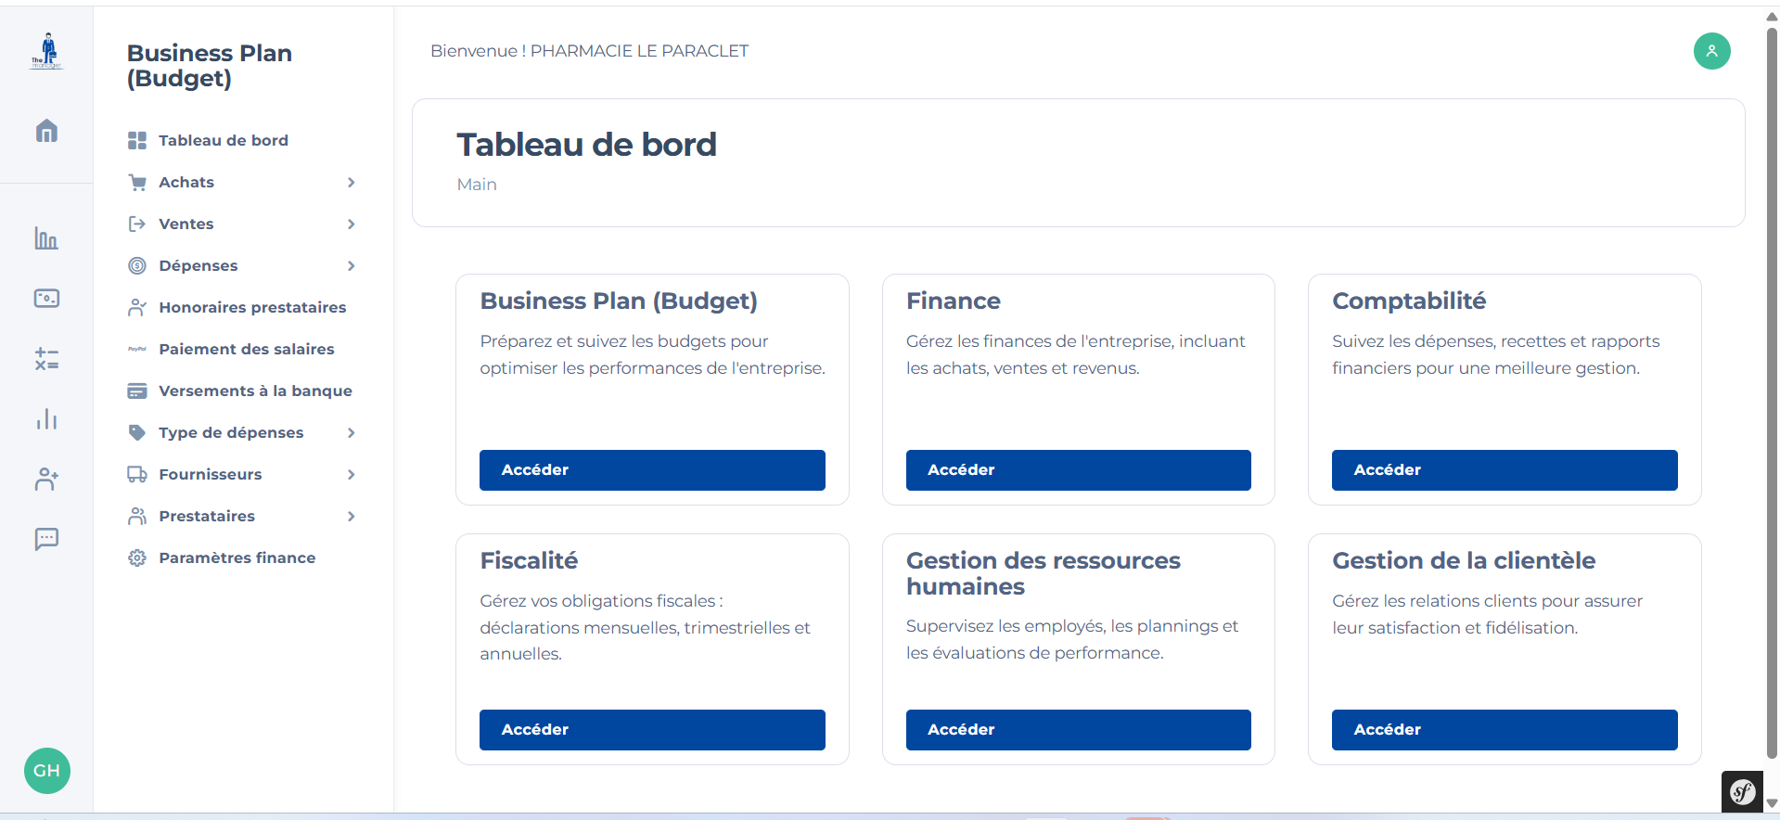1780x820 pixels.
Task: Click the GH initials avatar
Action: pos(46,771)
